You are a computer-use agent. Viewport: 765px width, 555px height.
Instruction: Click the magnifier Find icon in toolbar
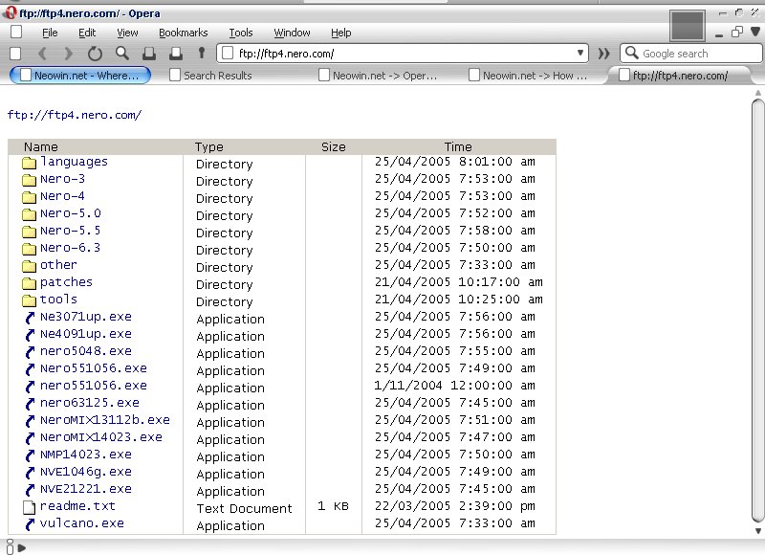point(121,54)
